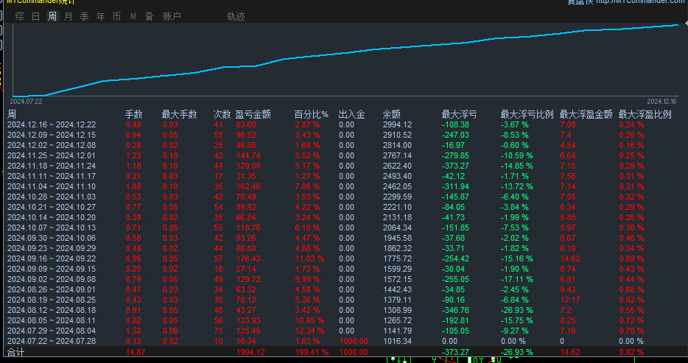Click the 最大浮亏比例 column header

click(527, 114)
